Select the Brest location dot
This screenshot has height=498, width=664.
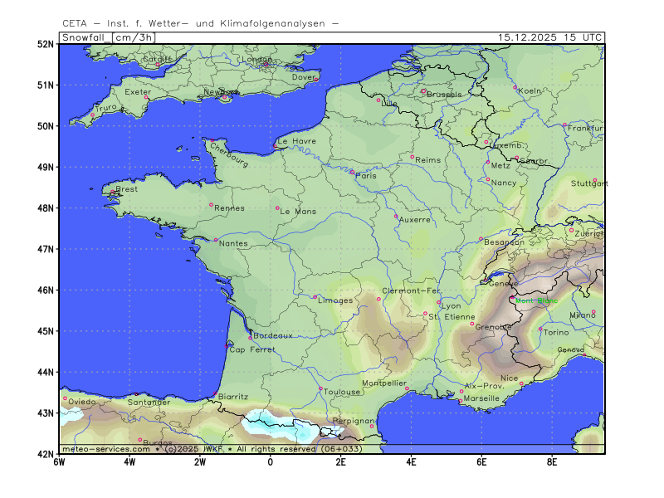click(112, 193)
